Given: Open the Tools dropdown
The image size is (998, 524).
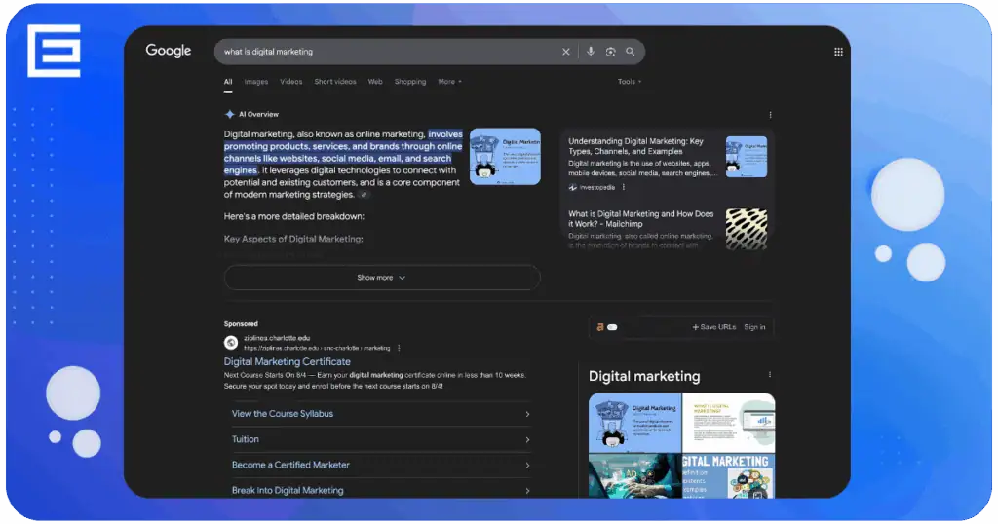Looking at the screenshot, I should click(629, 82).
